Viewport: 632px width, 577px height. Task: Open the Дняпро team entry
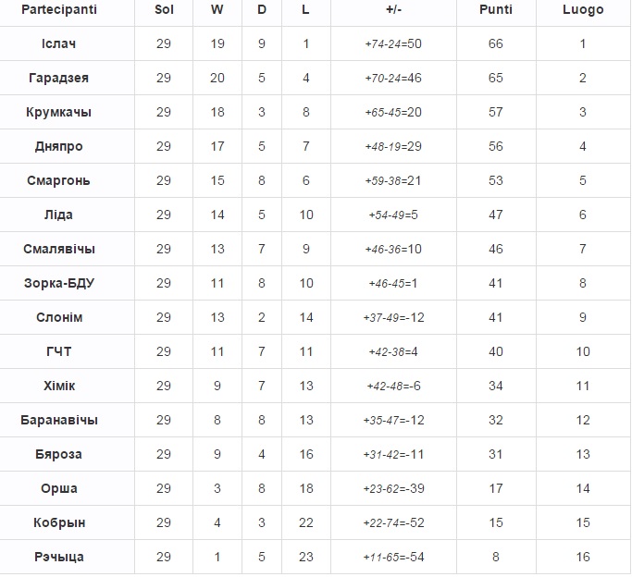[x=58, y=147]
